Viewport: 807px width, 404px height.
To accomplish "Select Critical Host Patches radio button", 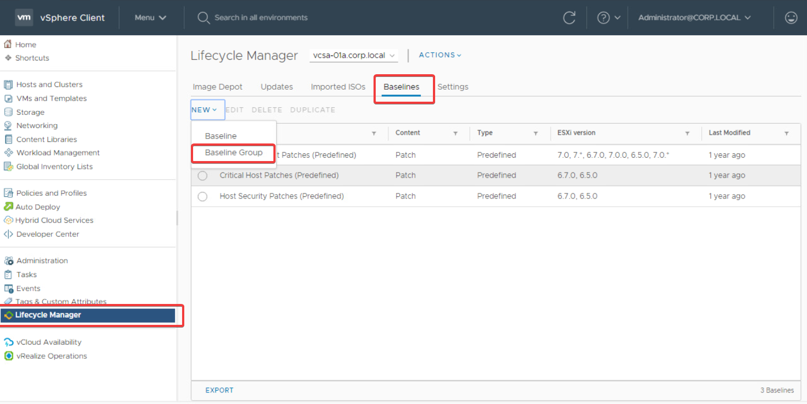I will [202, 176].
